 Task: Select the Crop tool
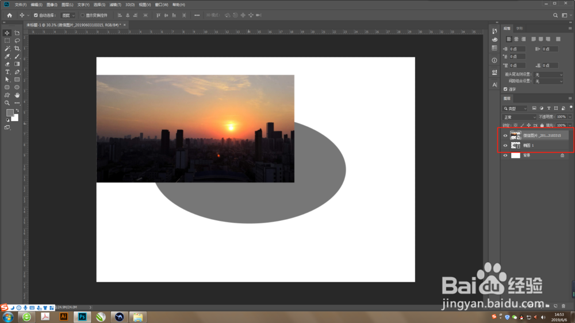click(x=17, y=48)
